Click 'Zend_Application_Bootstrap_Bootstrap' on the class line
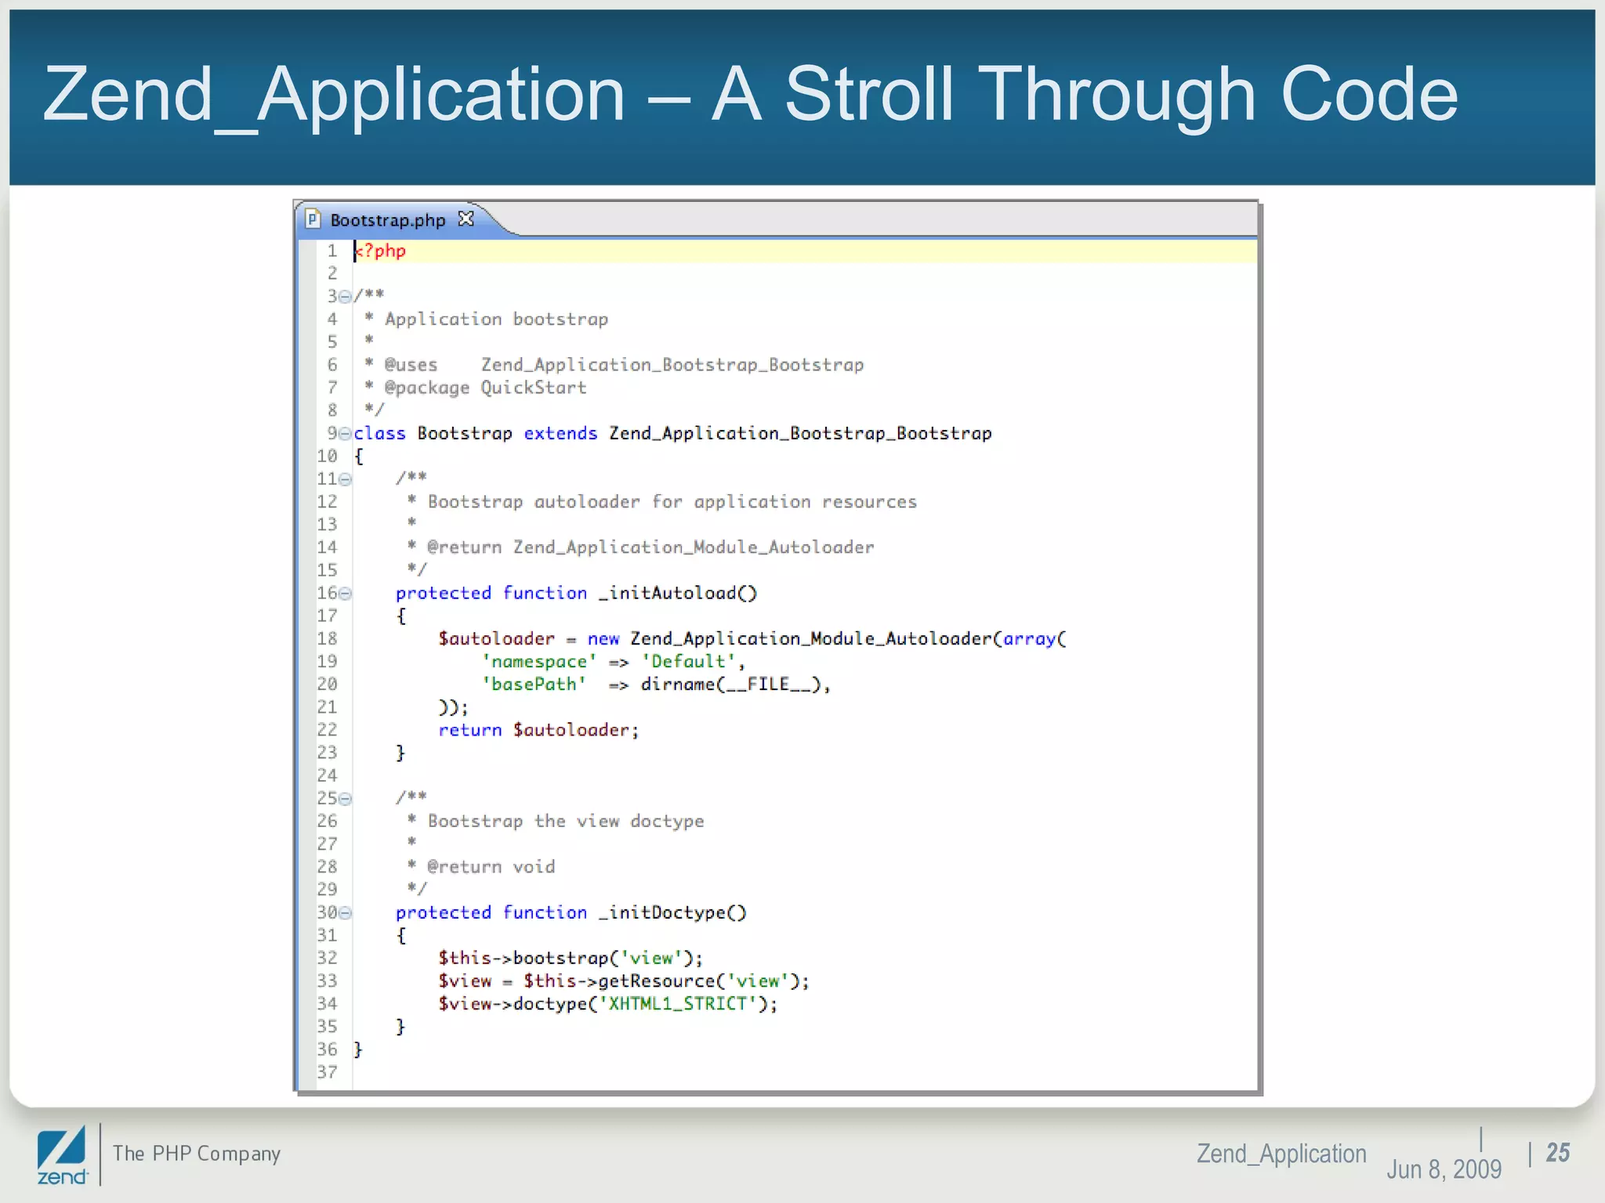 [800, 434]
